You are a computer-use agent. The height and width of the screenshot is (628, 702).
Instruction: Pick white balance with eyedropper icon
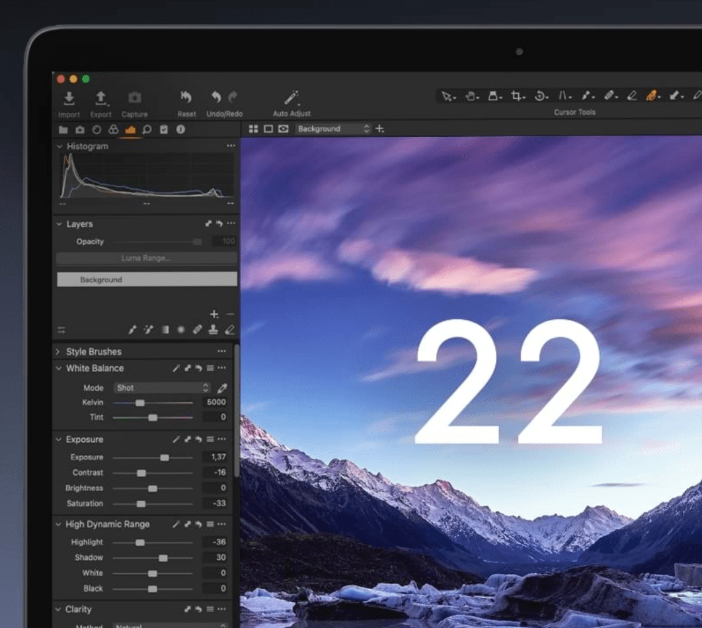point(222,387)
